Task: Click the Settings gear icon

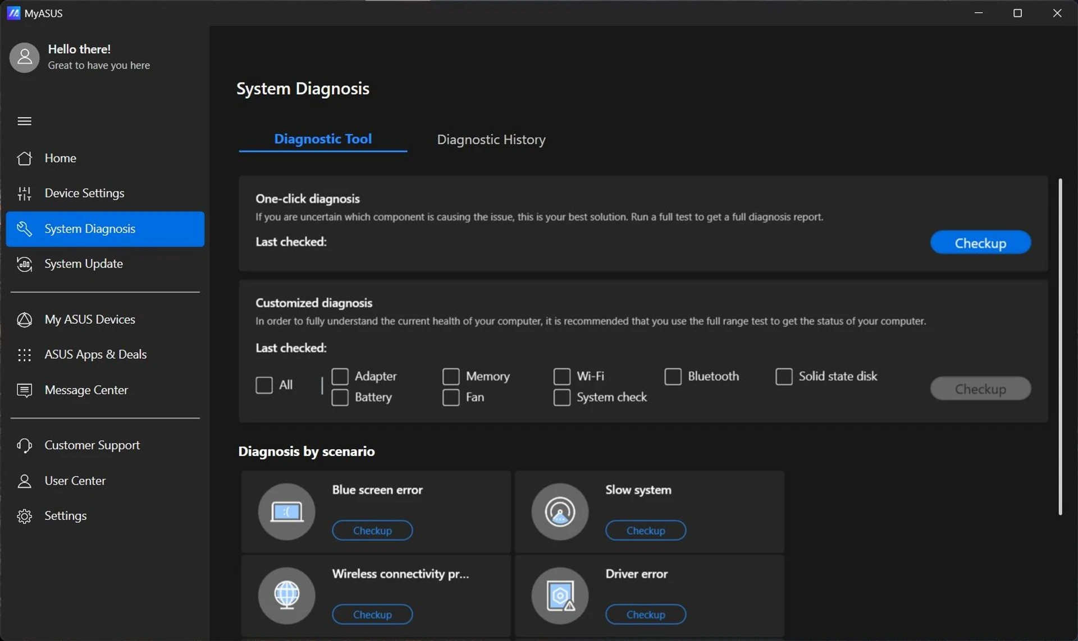Action: (x=24, y=516)
